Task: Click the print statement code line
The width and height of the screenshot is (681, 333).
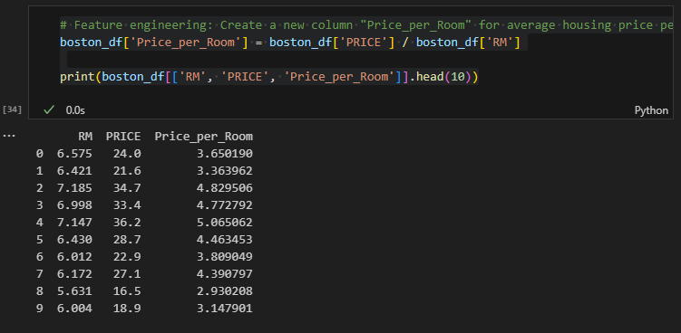Action: [269, 77]
